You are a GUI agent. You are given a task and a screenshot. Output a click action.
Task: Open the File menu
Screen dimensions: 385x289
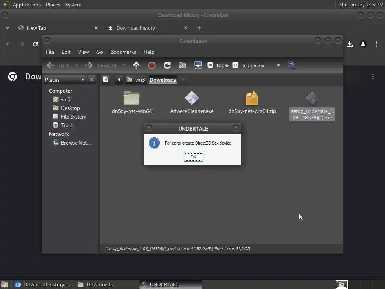pyautogui.click(x=50, y=52)
